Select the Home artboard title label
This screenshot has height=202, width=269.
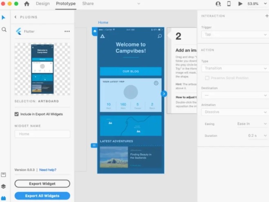103,22
